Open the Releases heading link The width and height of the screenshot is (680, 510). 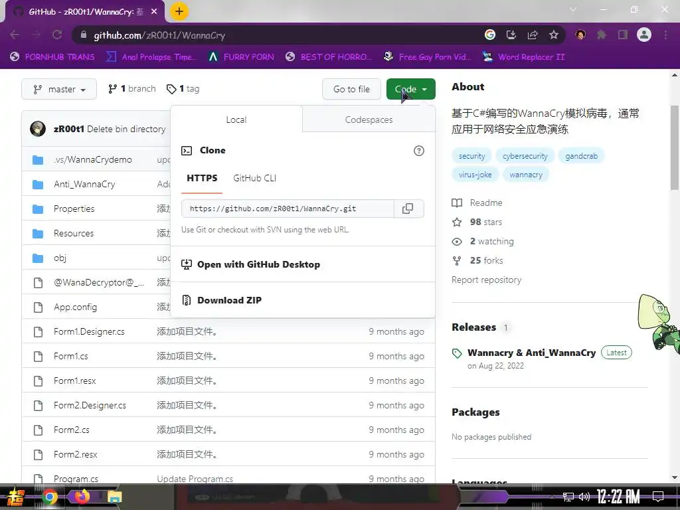pos(473,327)
